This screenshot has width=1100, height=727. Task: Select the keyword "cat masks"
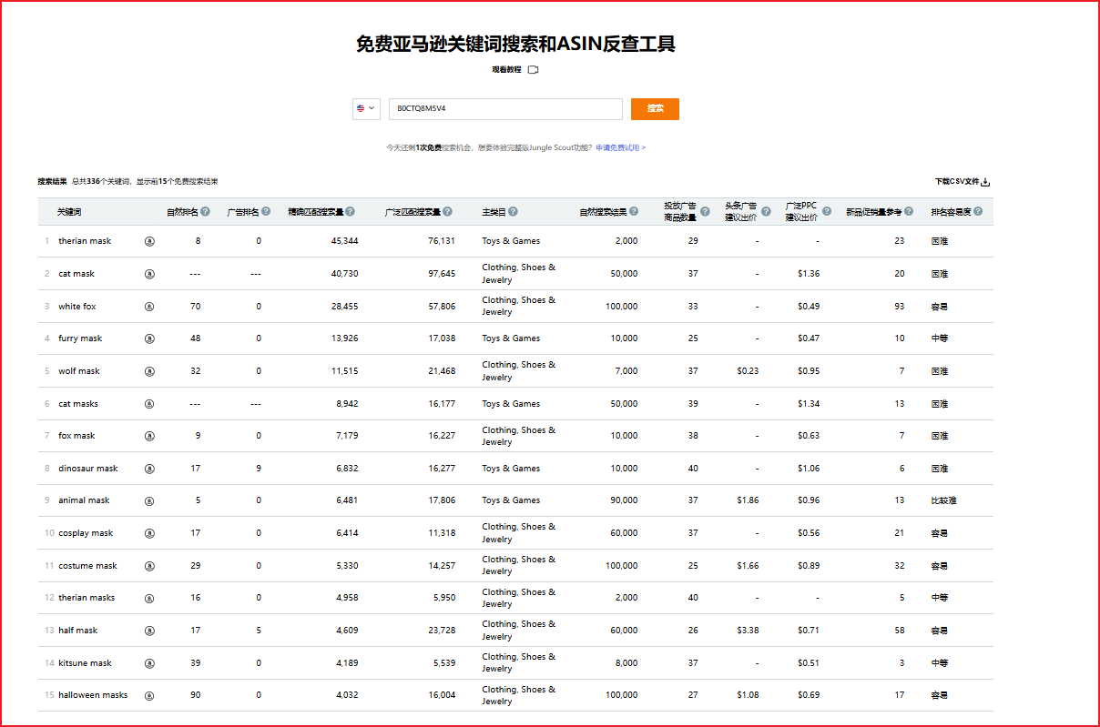point(78,404)
